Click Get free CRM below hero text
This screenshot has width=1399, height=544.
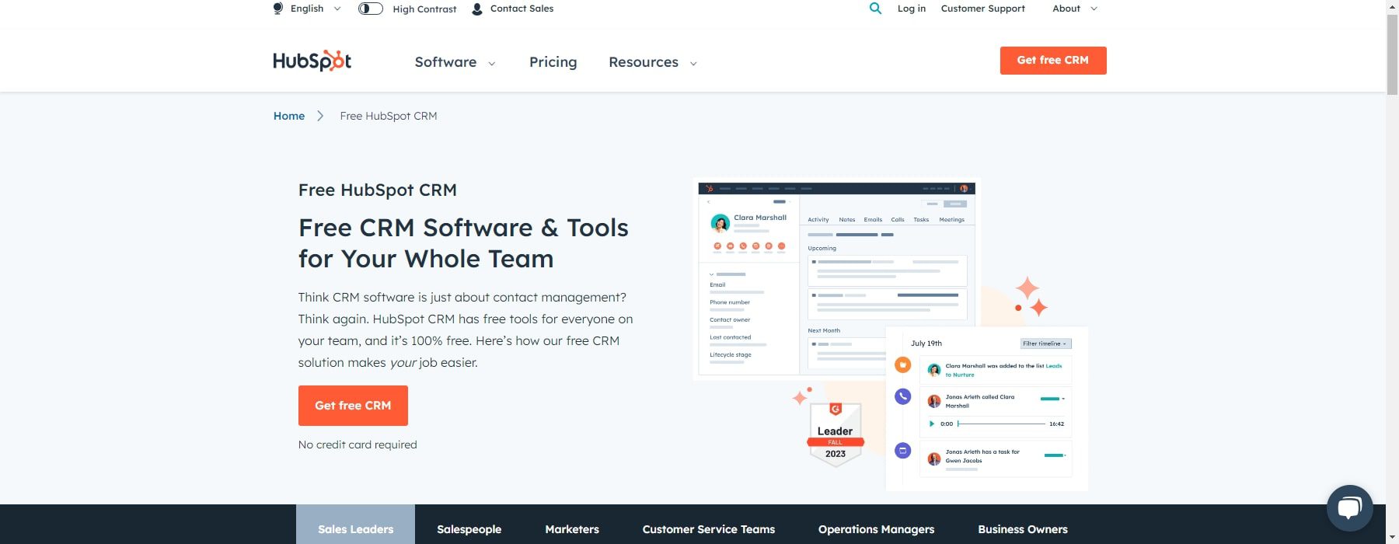pyautogui.click(x=353, y=406)
